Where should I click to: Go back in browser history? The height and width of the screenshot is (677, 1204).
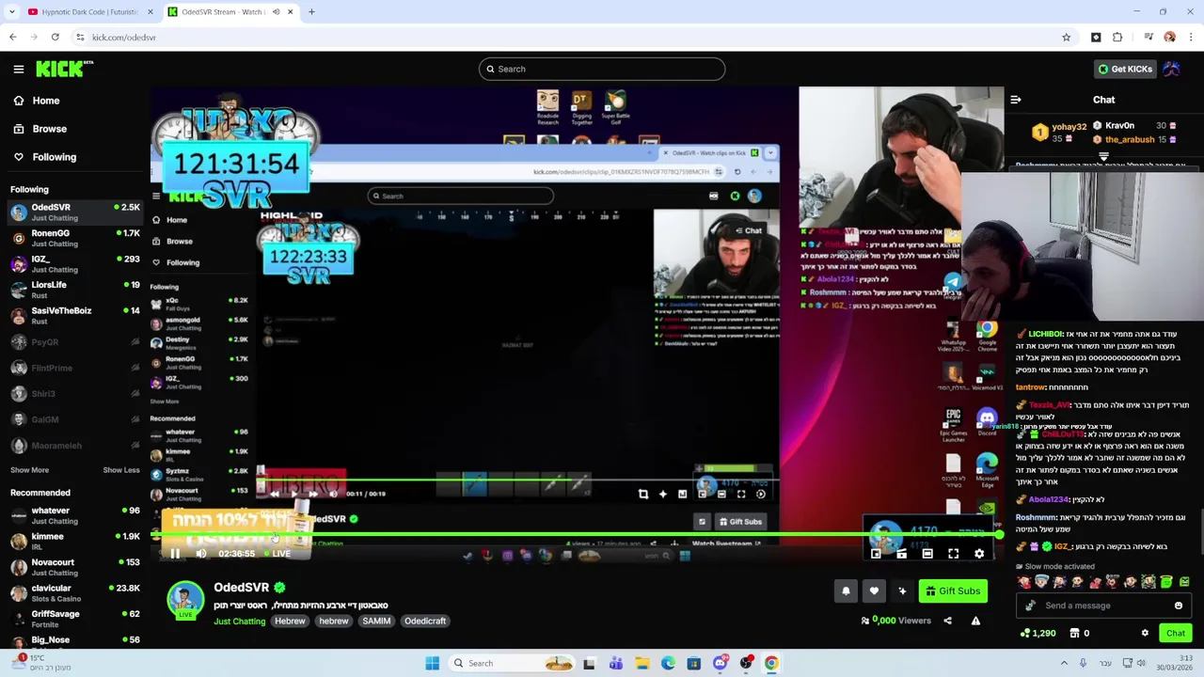pyautogui.click(x=13, y=37)
